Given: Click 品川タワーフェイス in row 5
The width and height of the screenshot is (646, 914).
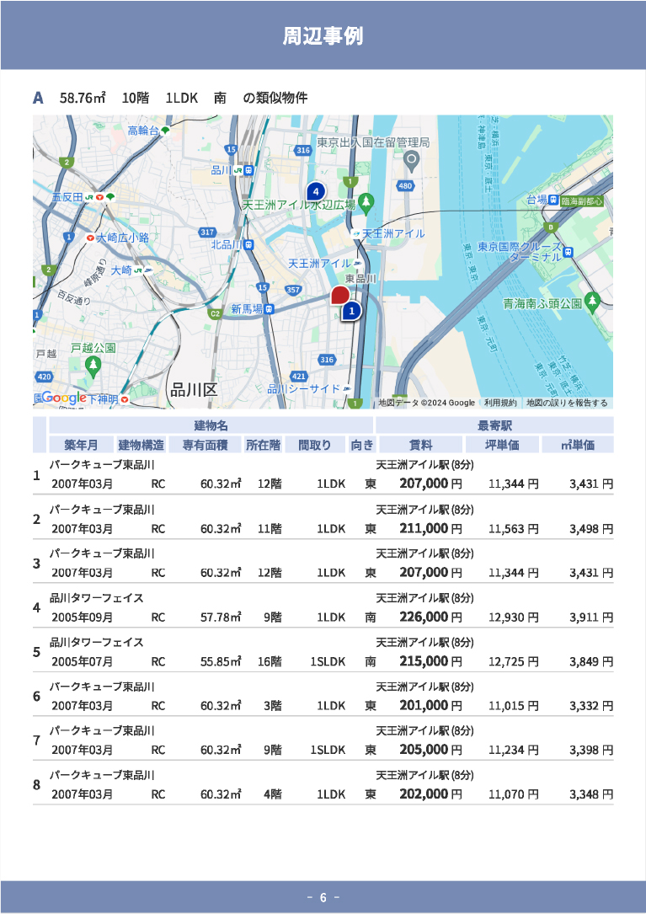Looking at the screenshot, I should (x=96, y=643).
